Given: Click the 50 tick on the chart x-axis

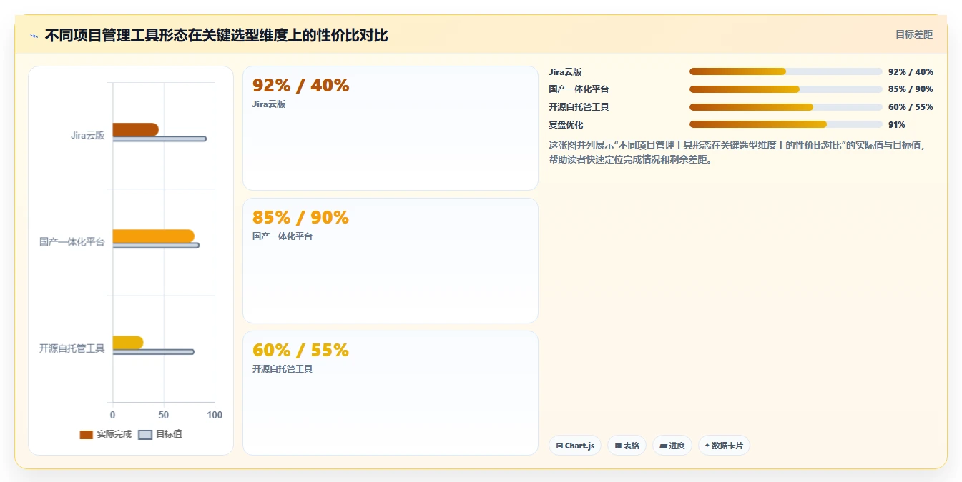Looking at the screenshot, I should [164, 415].
